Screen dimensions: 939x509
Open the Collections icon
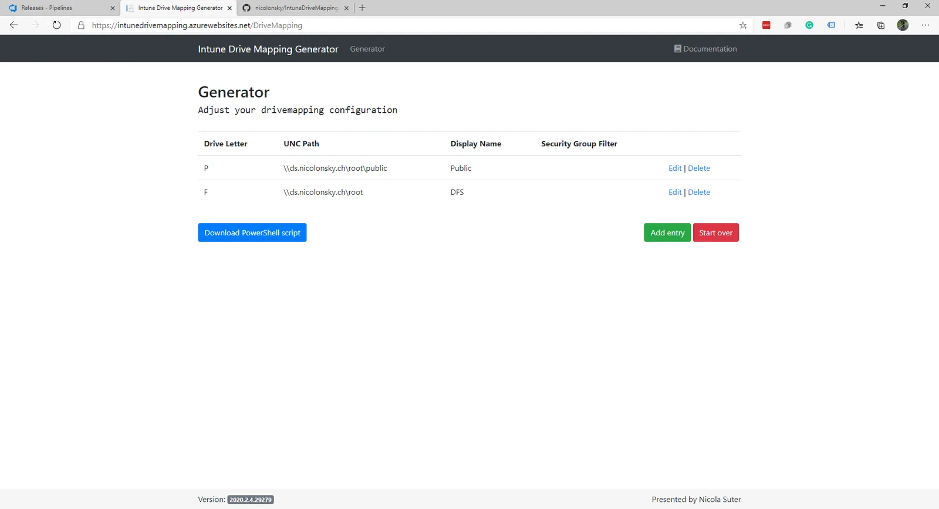pyautogui.click(x=881, y=25)
